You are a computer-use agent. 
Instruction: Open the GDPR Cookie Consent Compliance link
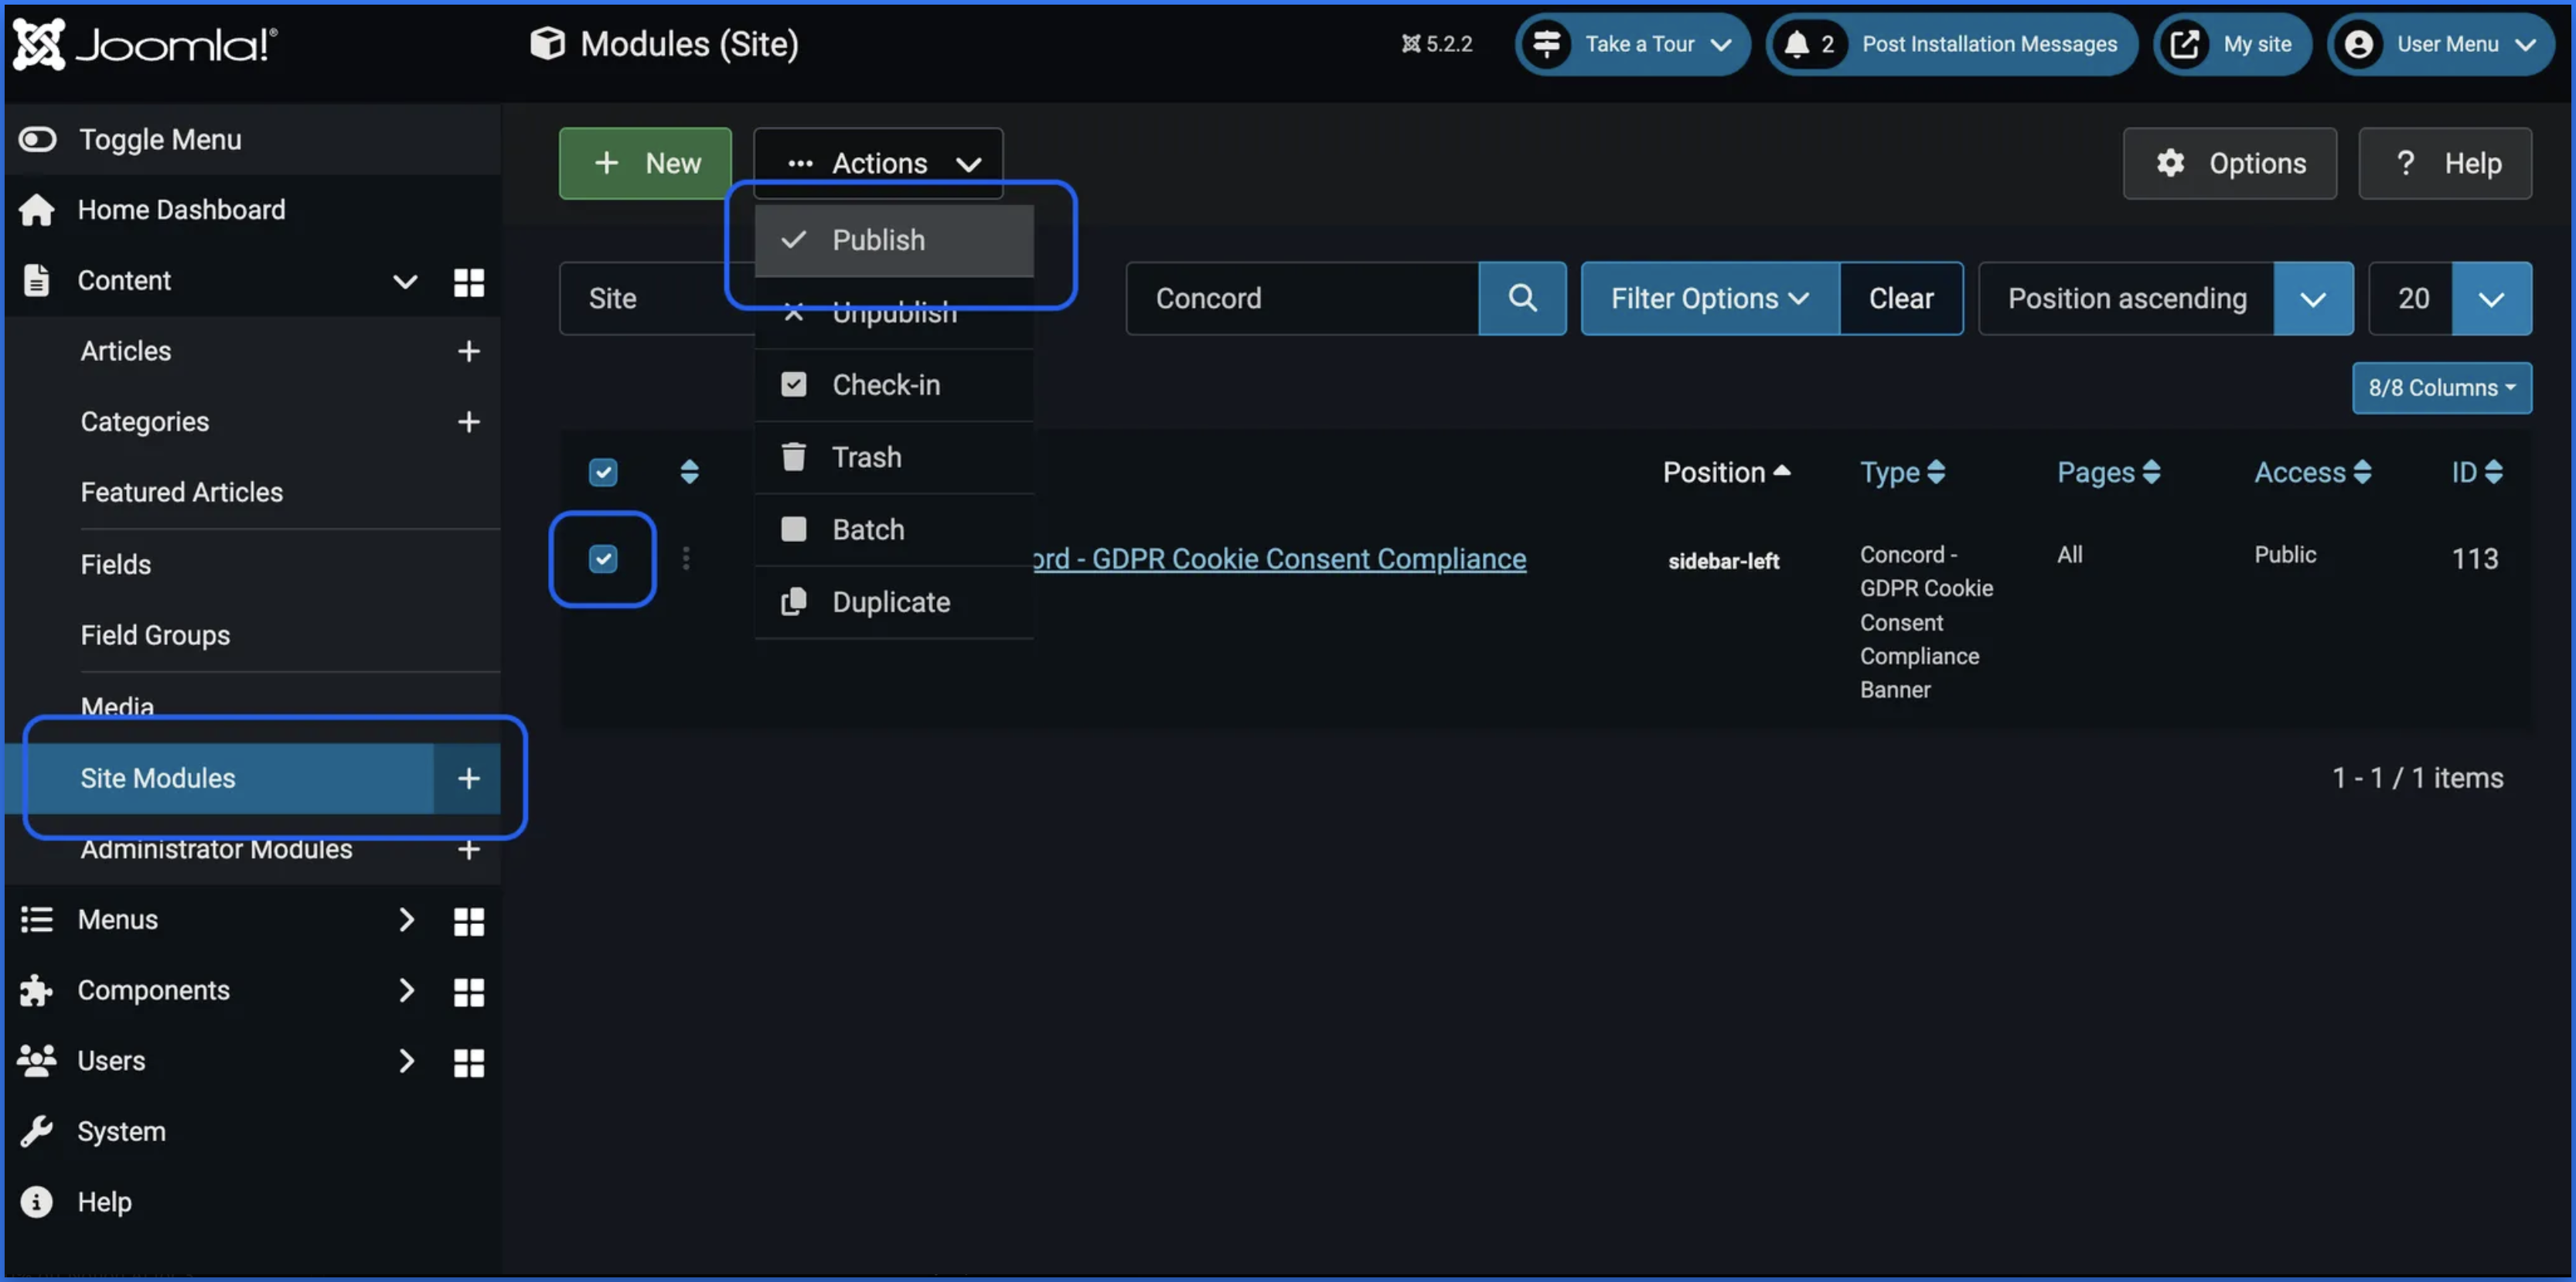(1280, 558)
